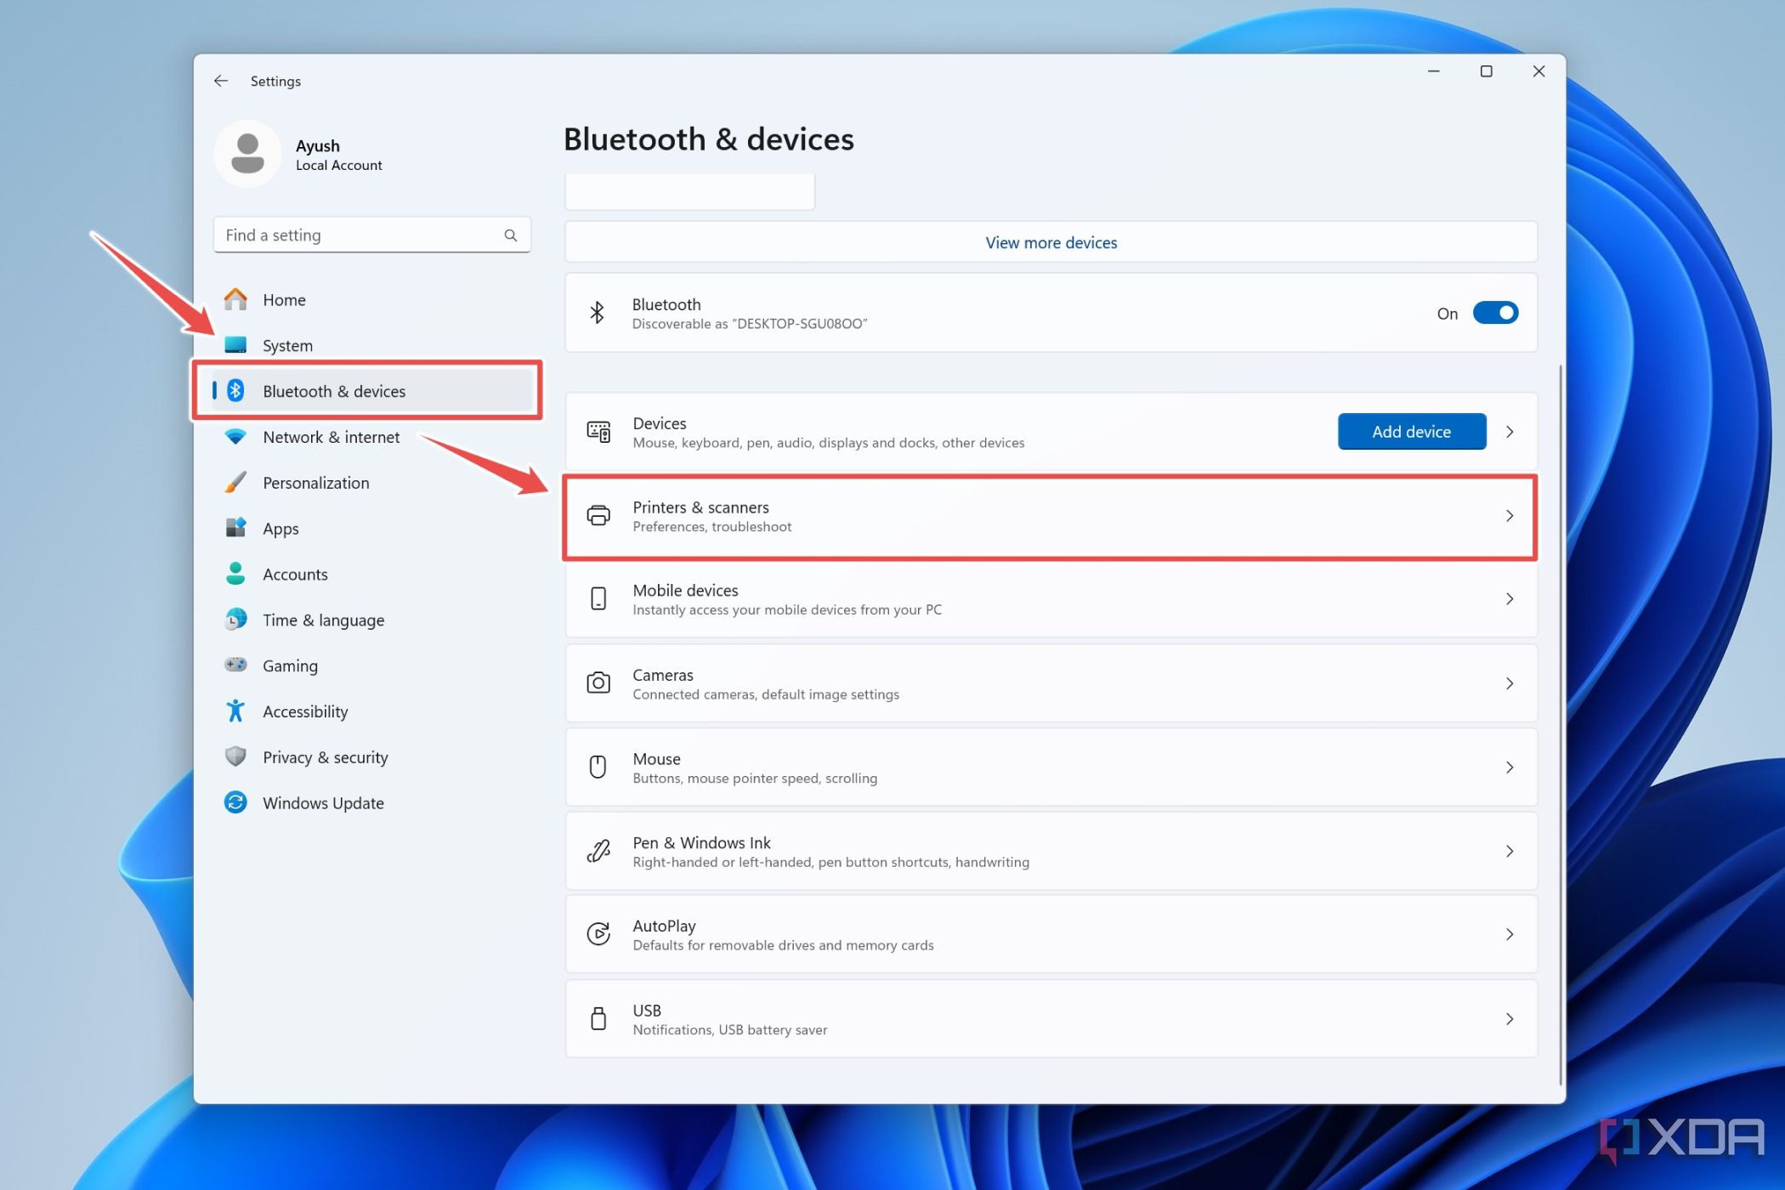
Task: Open Windows Update page
Action: 372,803
